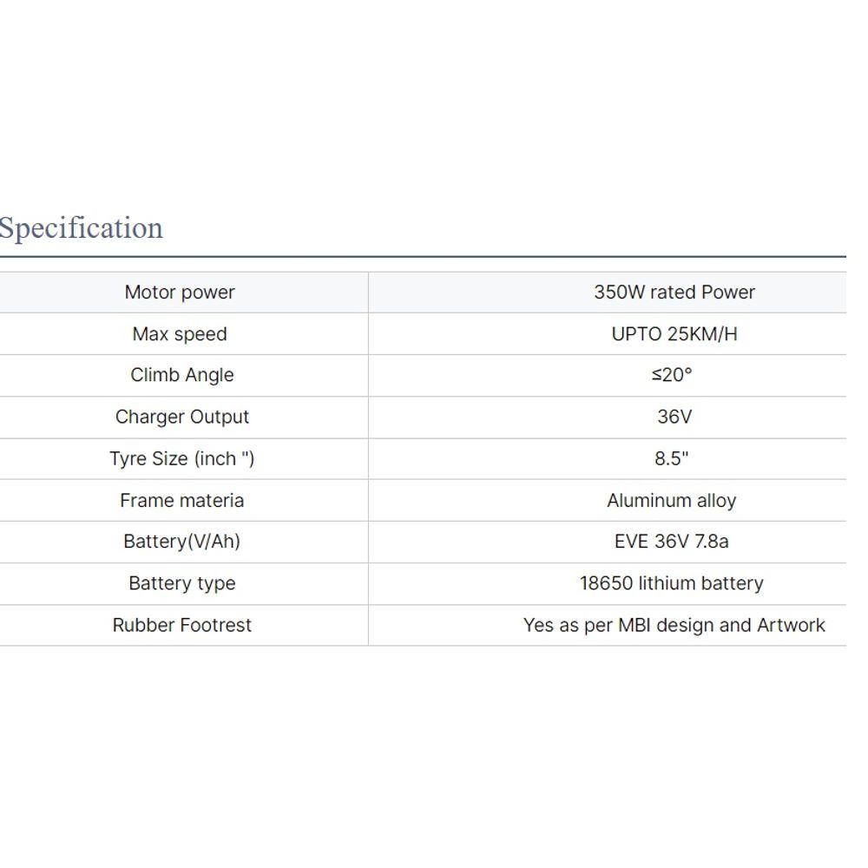Select the Battery type label cell
Screen dimensions: 868x868
[x=182, y=583]
